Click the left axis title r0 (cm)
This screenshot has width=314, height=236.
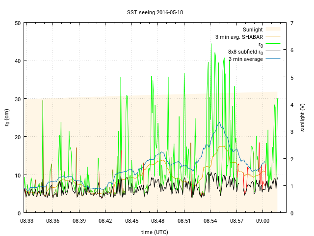[7, 118]
